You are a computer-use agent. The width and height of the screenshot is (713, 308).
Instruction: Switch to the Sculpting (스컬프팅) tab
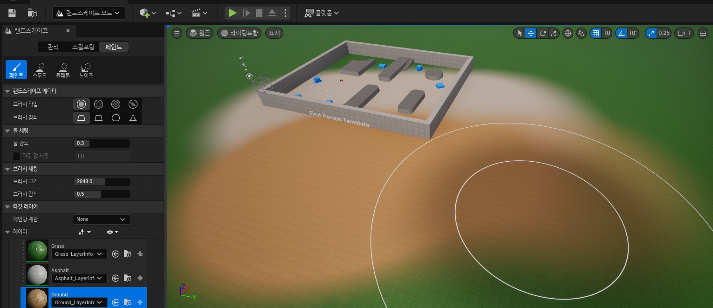(83, 47)
